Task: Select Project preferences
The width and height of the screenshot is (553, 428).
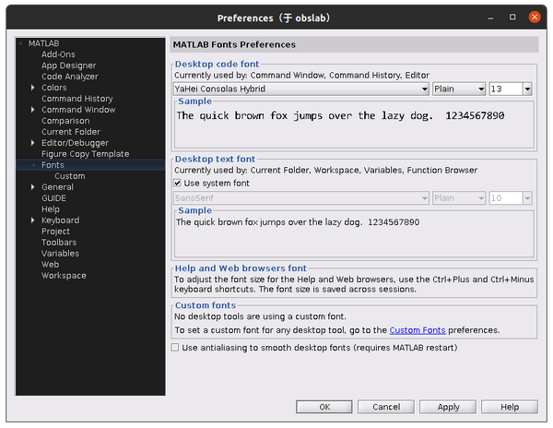Action: click(x=55, y=232)
